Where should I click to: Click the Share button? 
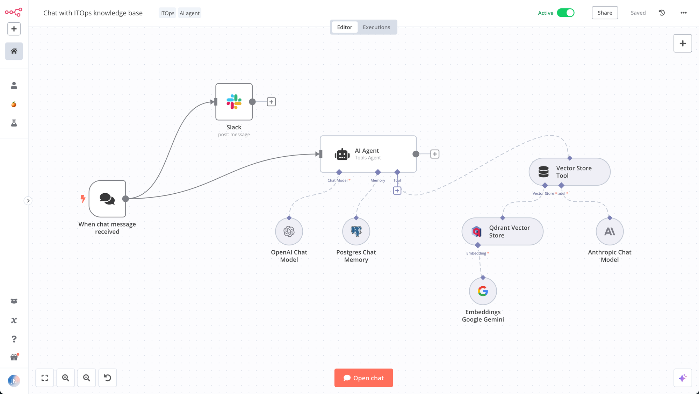(x=605, y=13)
